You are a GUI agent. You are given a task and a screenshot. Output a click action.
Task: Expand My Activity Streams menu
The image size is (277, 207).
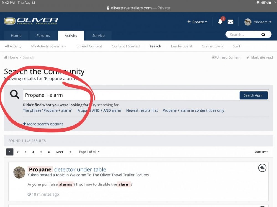coord(48,46)
